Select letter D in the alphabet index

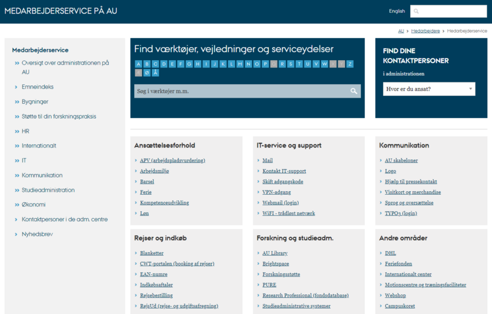point(164,65)
